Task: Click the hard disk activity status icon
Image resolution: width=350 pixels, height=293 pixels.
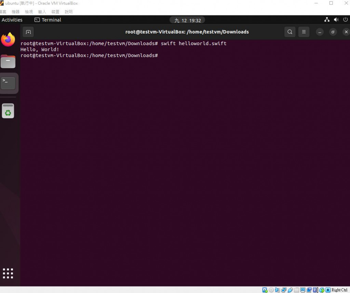Action: coord(265,290)
